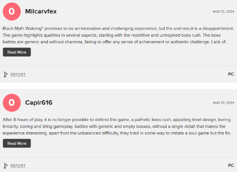237x172 pixels.
Task: Open the Capir616 username profile
Action: coord(39,102)
